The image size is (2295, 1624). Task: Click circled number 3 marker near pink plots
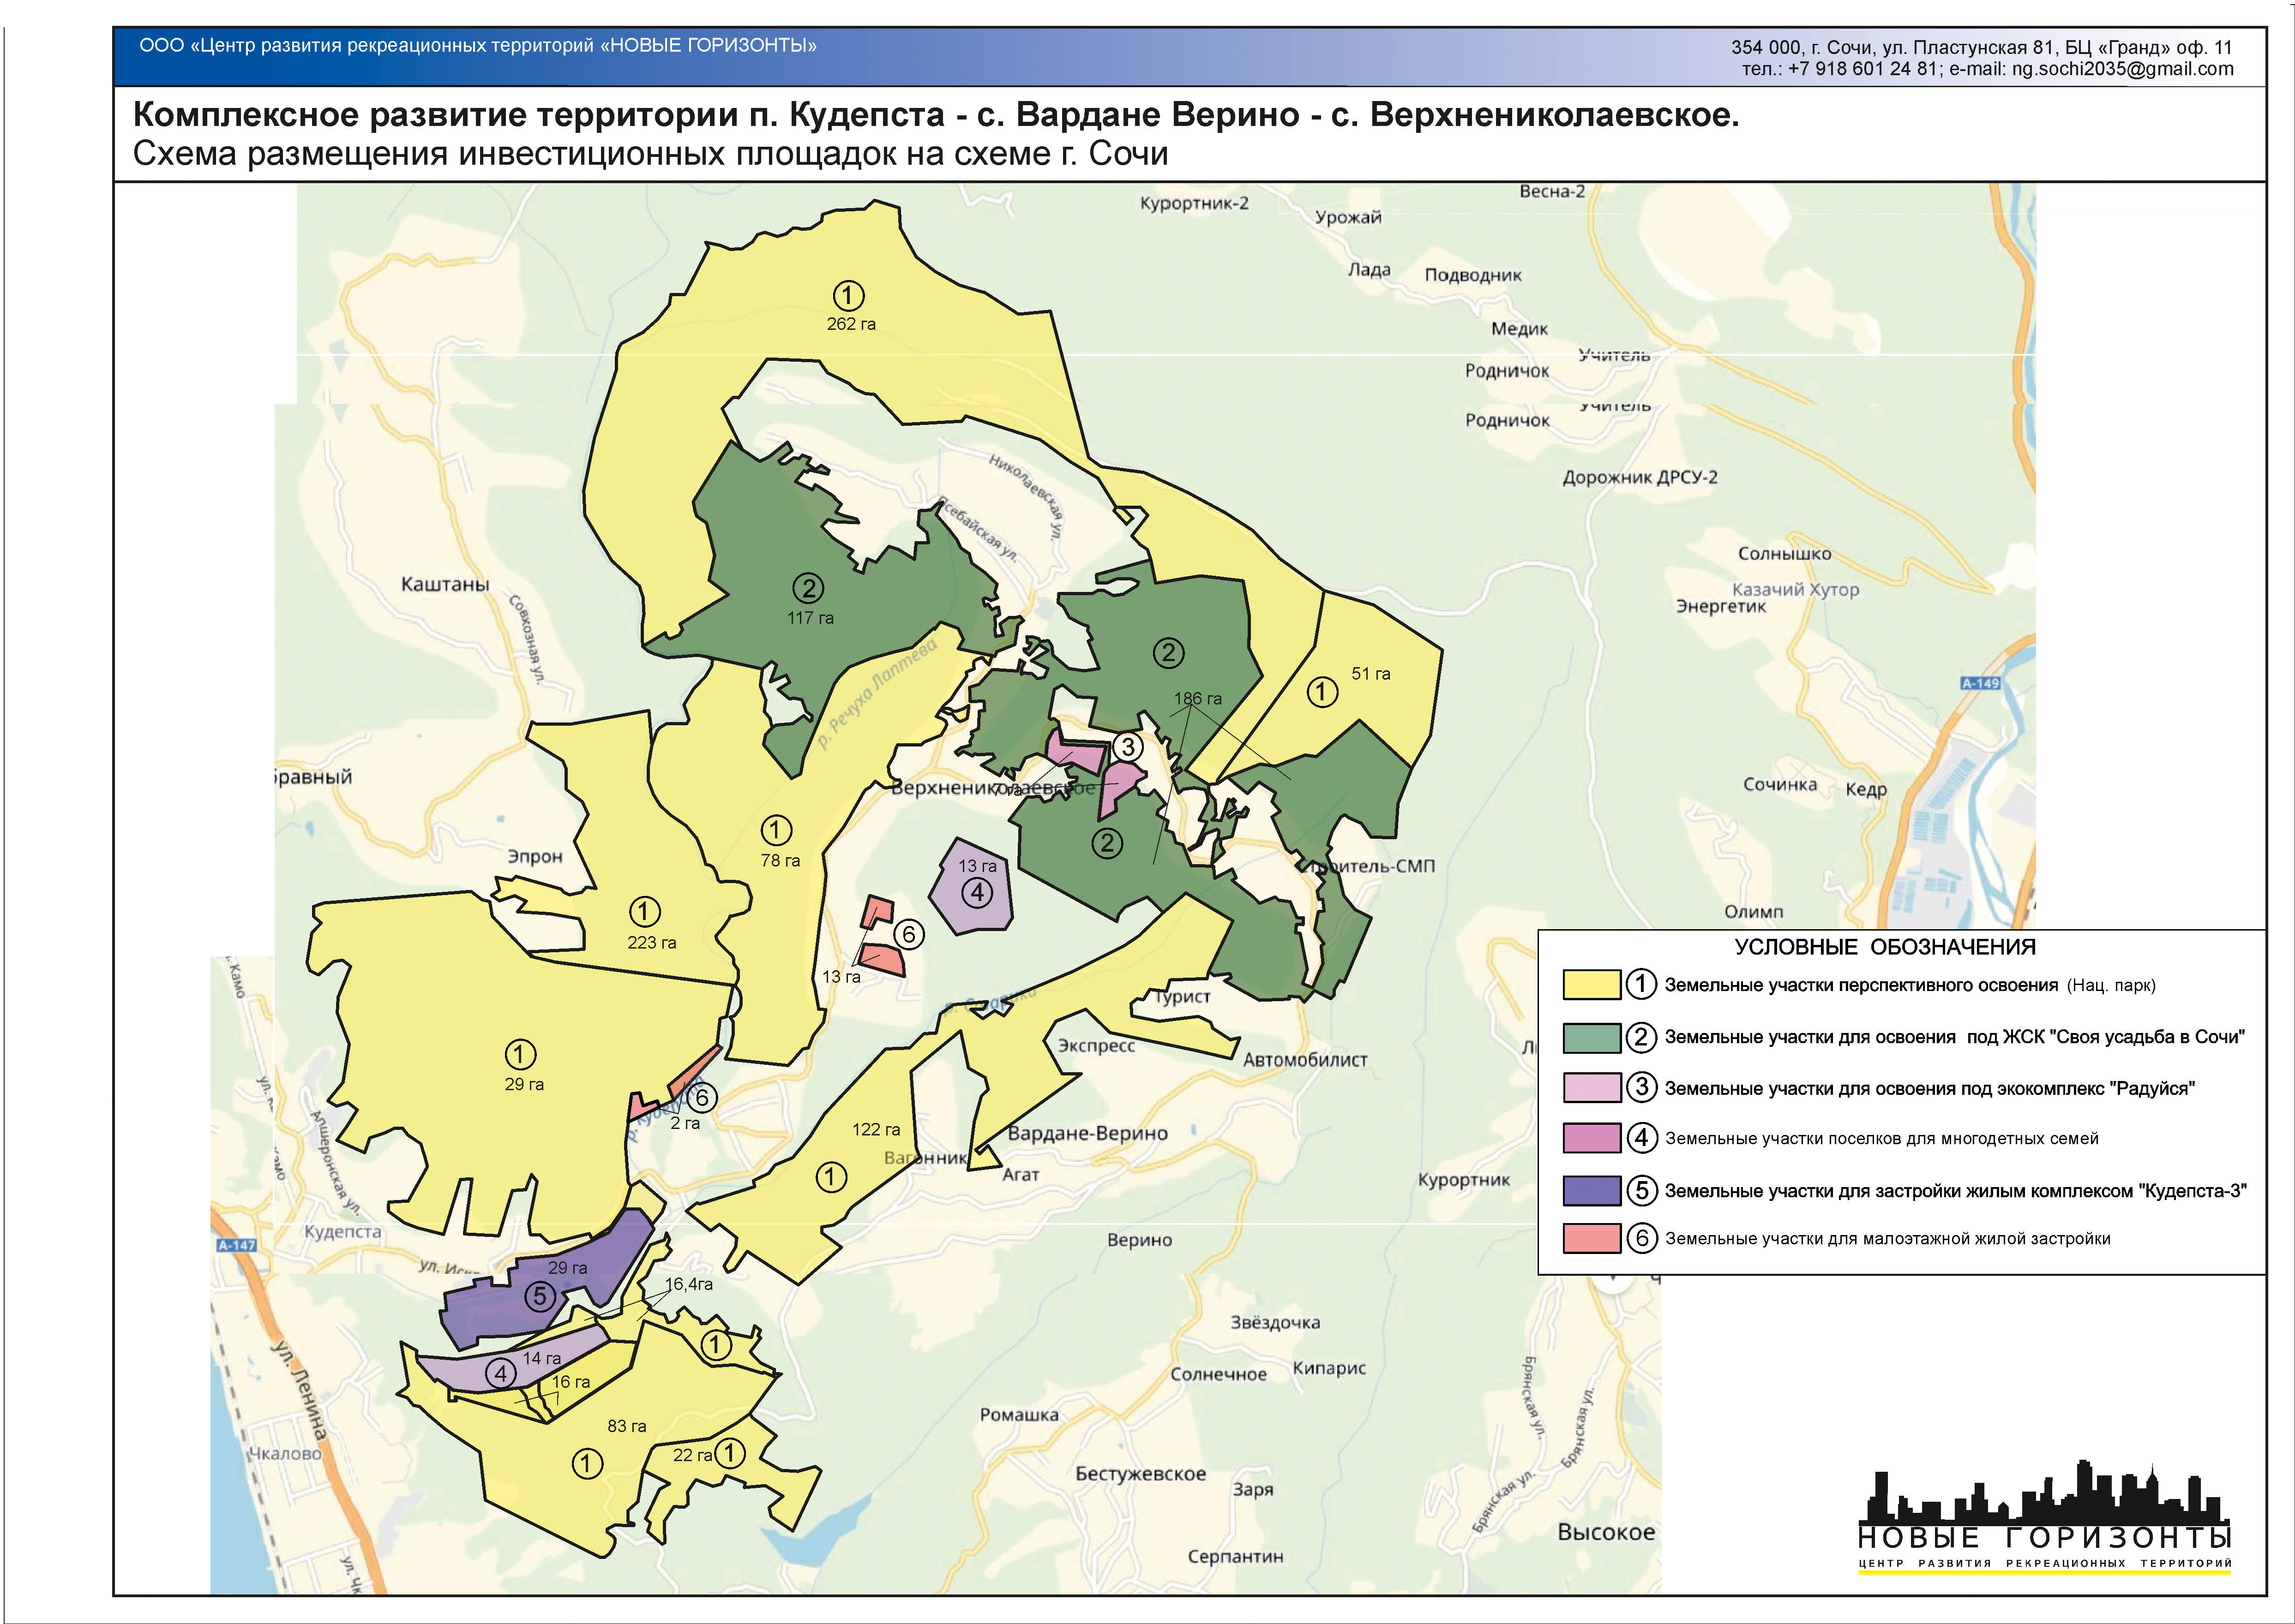[1128, 746]
